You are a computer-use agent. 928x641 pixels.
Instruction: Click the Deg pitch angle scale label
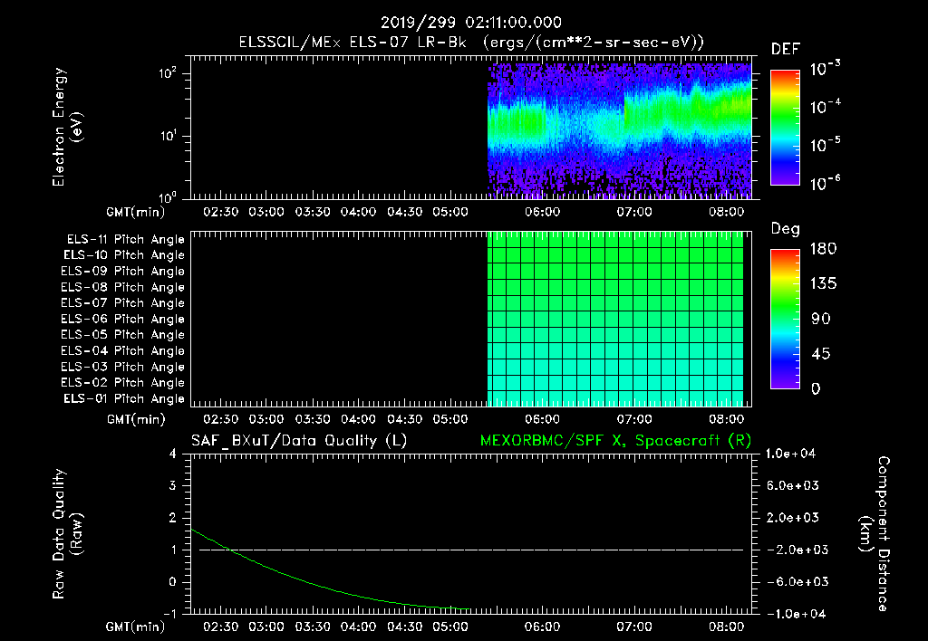point(785,229)
